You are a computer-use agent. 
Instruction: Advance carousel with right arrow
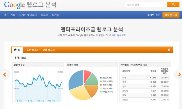click(x=179, y=74)
